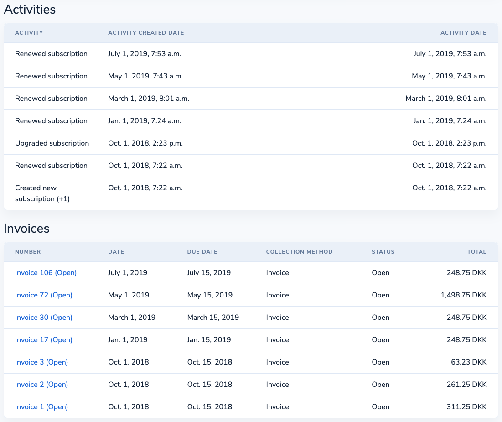502x422 pixels.
Task: Click created date Oct. 1, 2018, 2:23 p.m.
Action: (x=145, y=143)
